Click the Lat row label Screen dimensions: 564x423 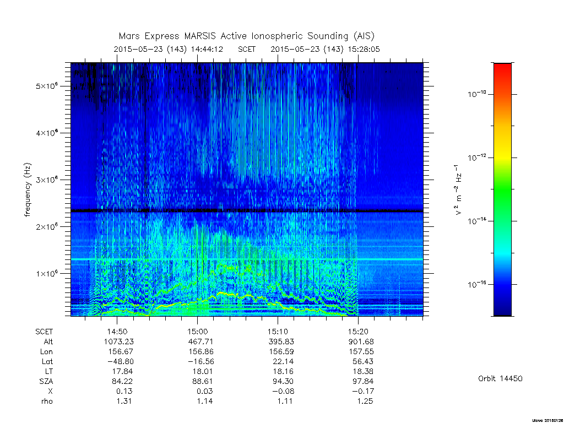pyautogui.click(x=47, y=361)
